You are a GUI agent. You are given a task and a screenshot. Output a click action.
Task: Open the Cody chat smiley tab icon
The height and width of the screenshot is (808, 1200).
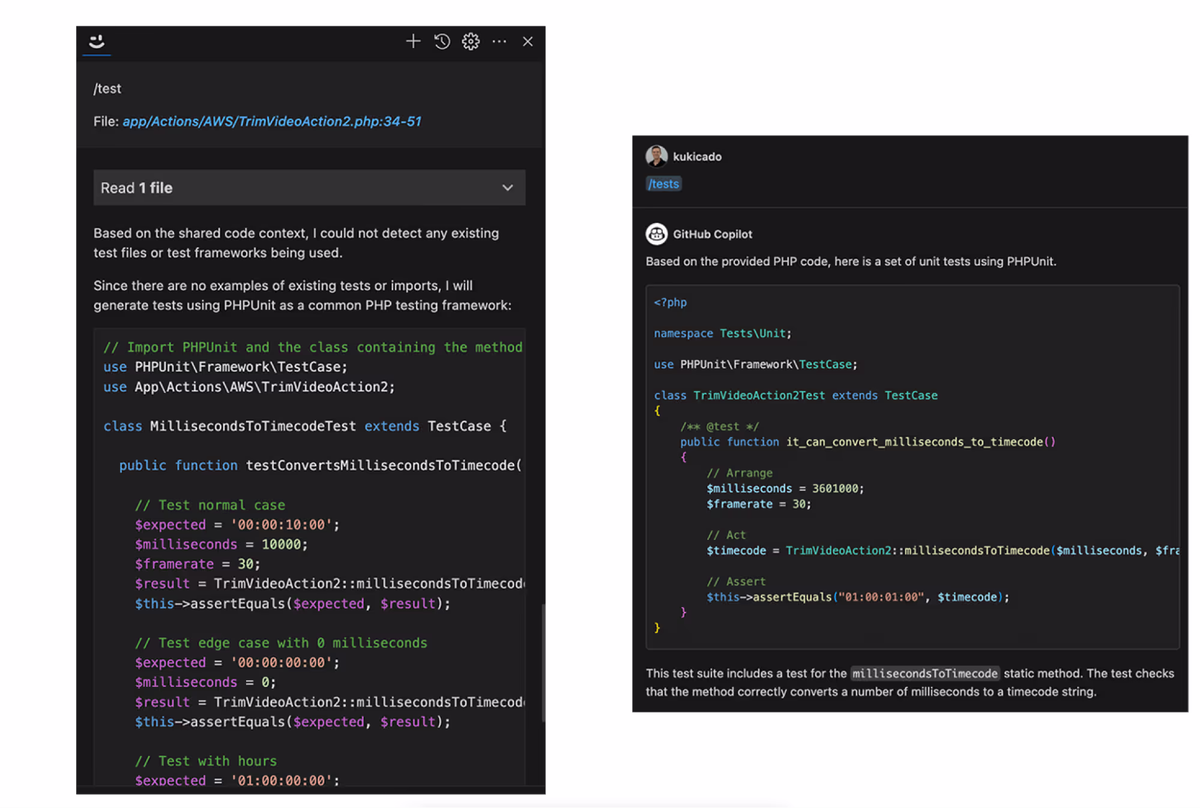pos(97,41)
